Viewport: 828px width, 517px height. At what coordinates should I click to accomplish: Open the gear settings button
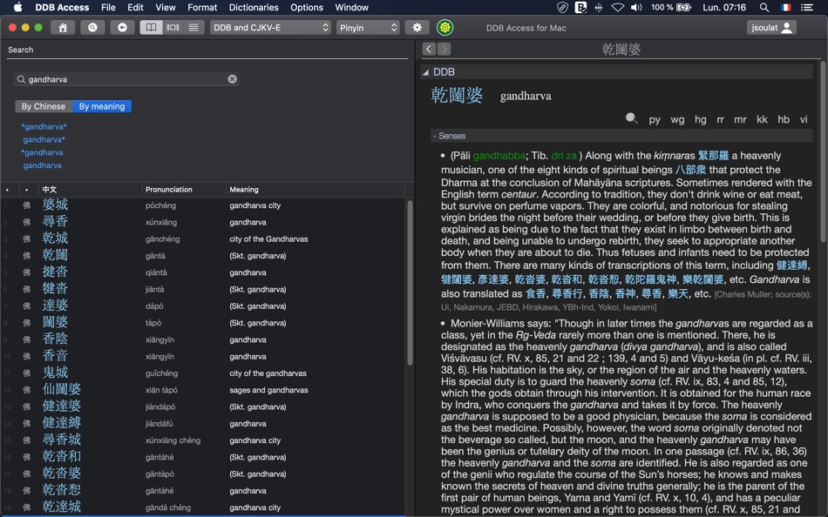click(417, 28)
